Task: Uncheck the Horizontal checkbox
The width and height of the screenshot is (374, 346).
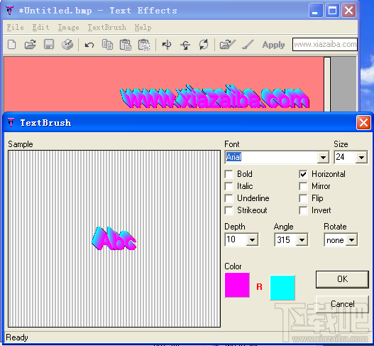Action: pyautogui.click(x=304, y=174)
